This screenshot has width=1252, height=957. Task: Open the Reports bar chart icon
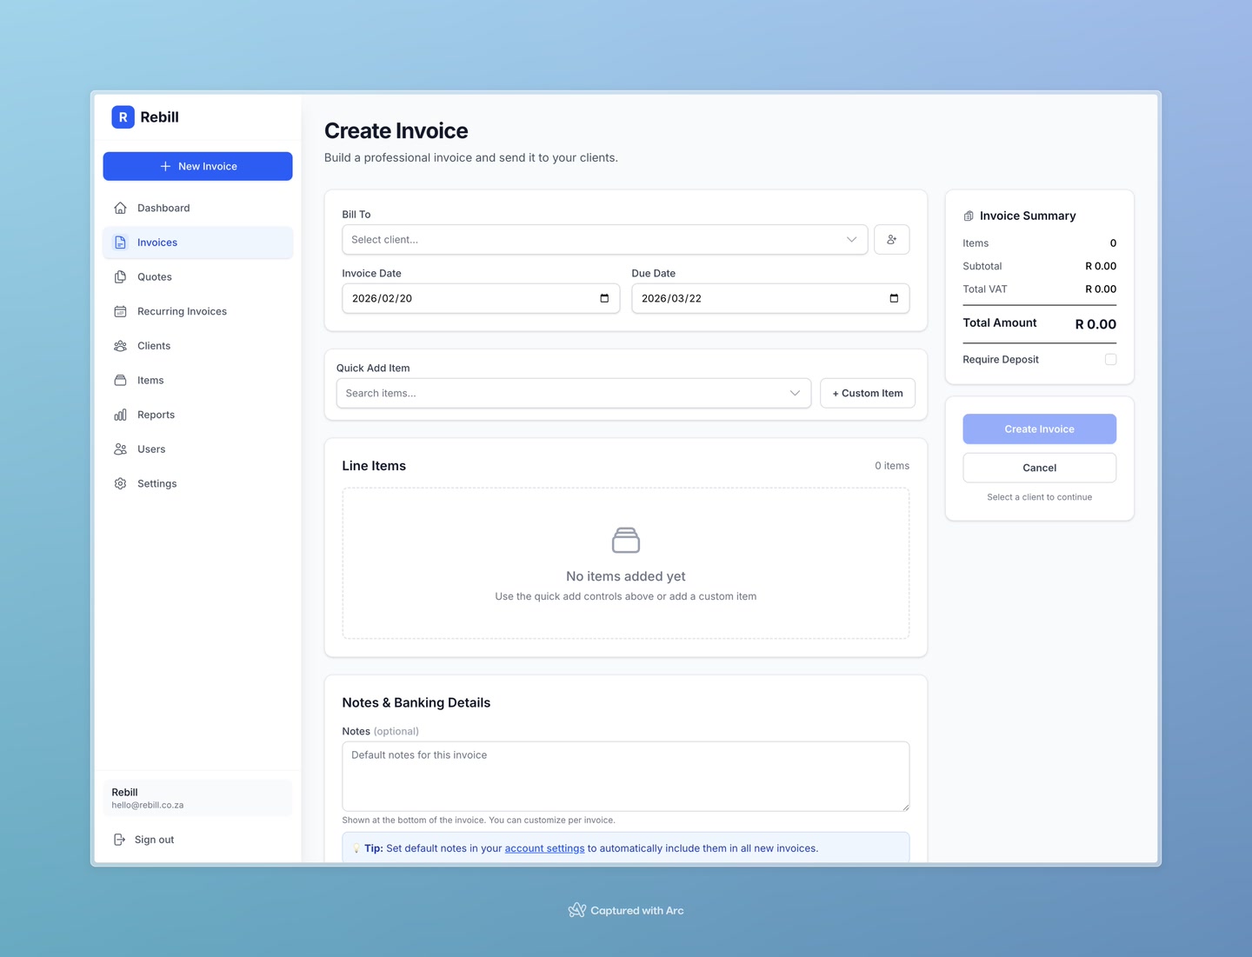click(x=120, y=415)
